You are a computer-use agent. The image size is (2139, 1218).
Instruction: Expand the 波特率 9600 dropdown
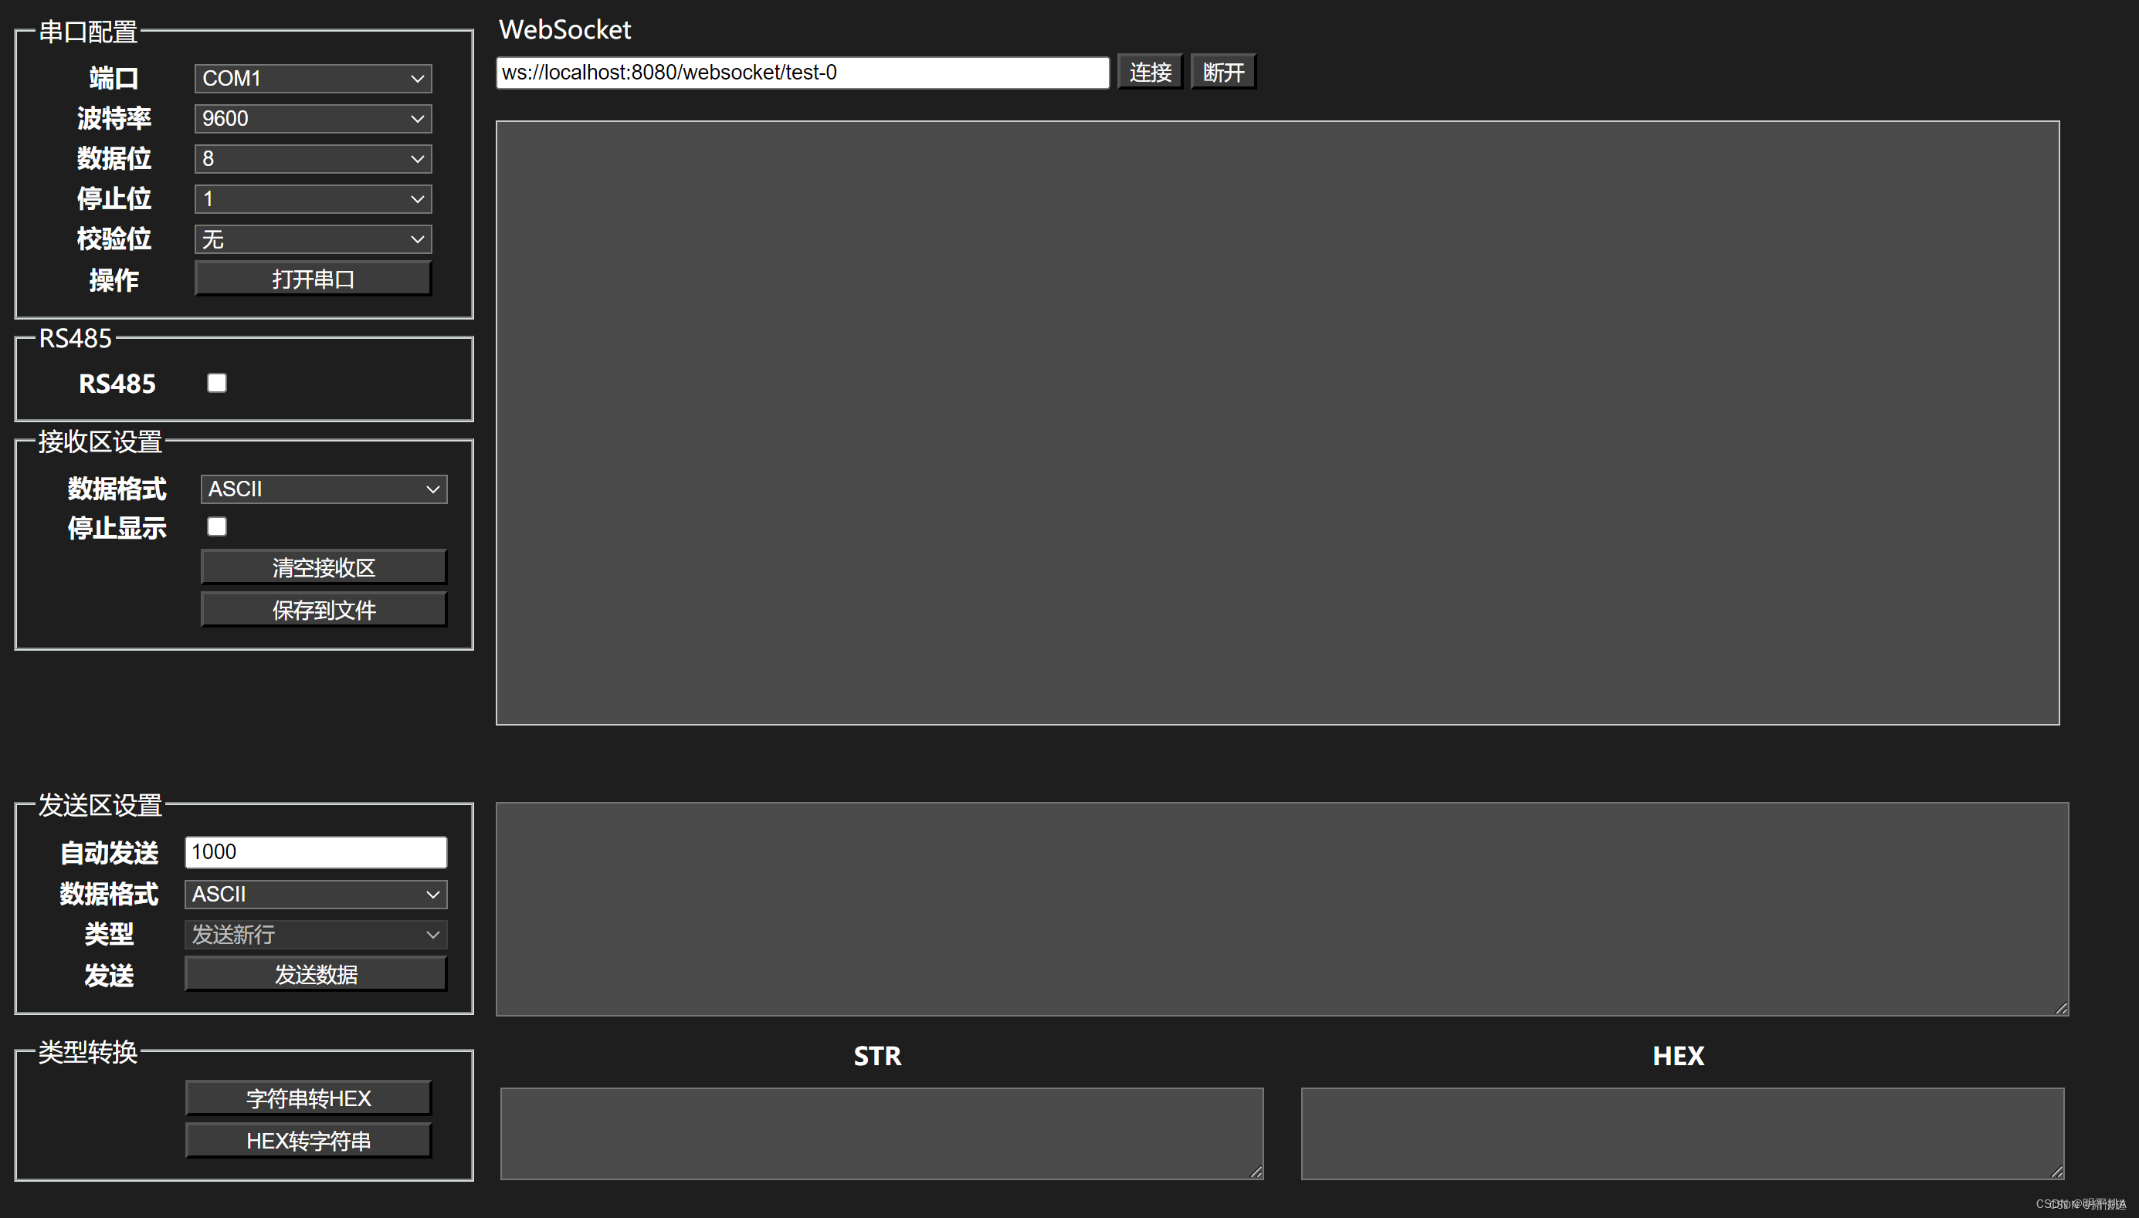click(313, 119)
